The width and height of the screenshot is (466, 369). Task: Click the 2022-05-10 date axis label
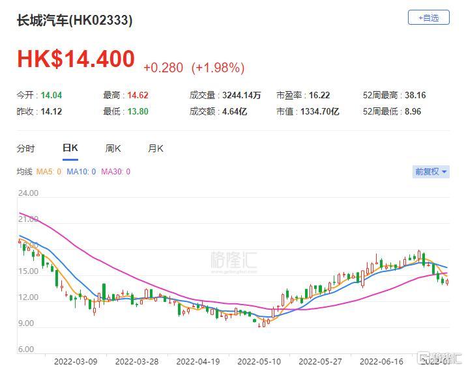tap(259, 362)
